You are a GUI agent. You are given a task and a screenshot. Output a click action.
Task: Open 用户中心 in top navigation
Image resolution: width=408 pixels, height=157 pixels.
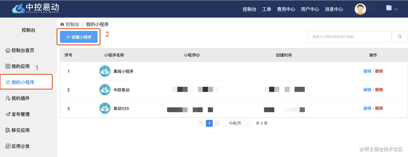tap(310, 9)
